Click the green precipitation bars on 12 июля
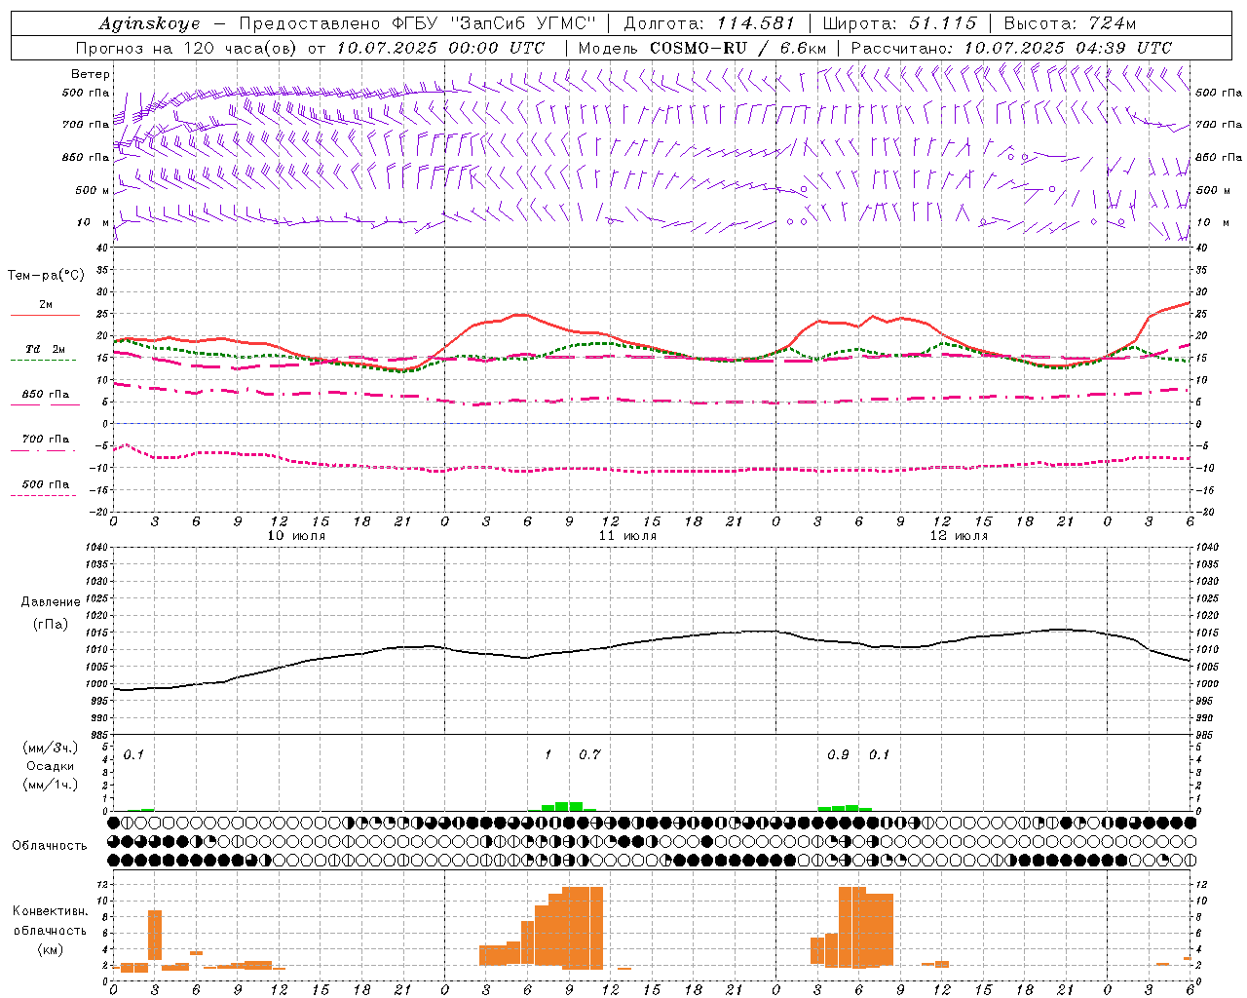The image size is (1247, 998). (845, 808)
